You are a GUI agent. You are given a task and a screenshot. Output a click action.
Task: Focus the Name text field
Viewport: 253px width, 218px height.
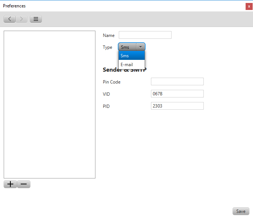pos(145,35)
